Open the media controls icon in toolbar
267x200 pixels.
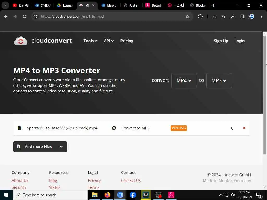tap(223, 16)
